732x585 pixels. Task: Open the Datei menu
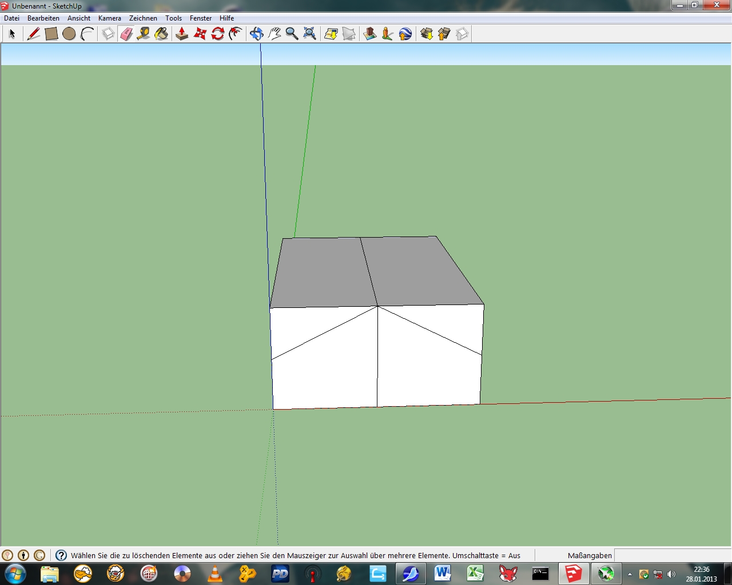(x=11, y=18)
